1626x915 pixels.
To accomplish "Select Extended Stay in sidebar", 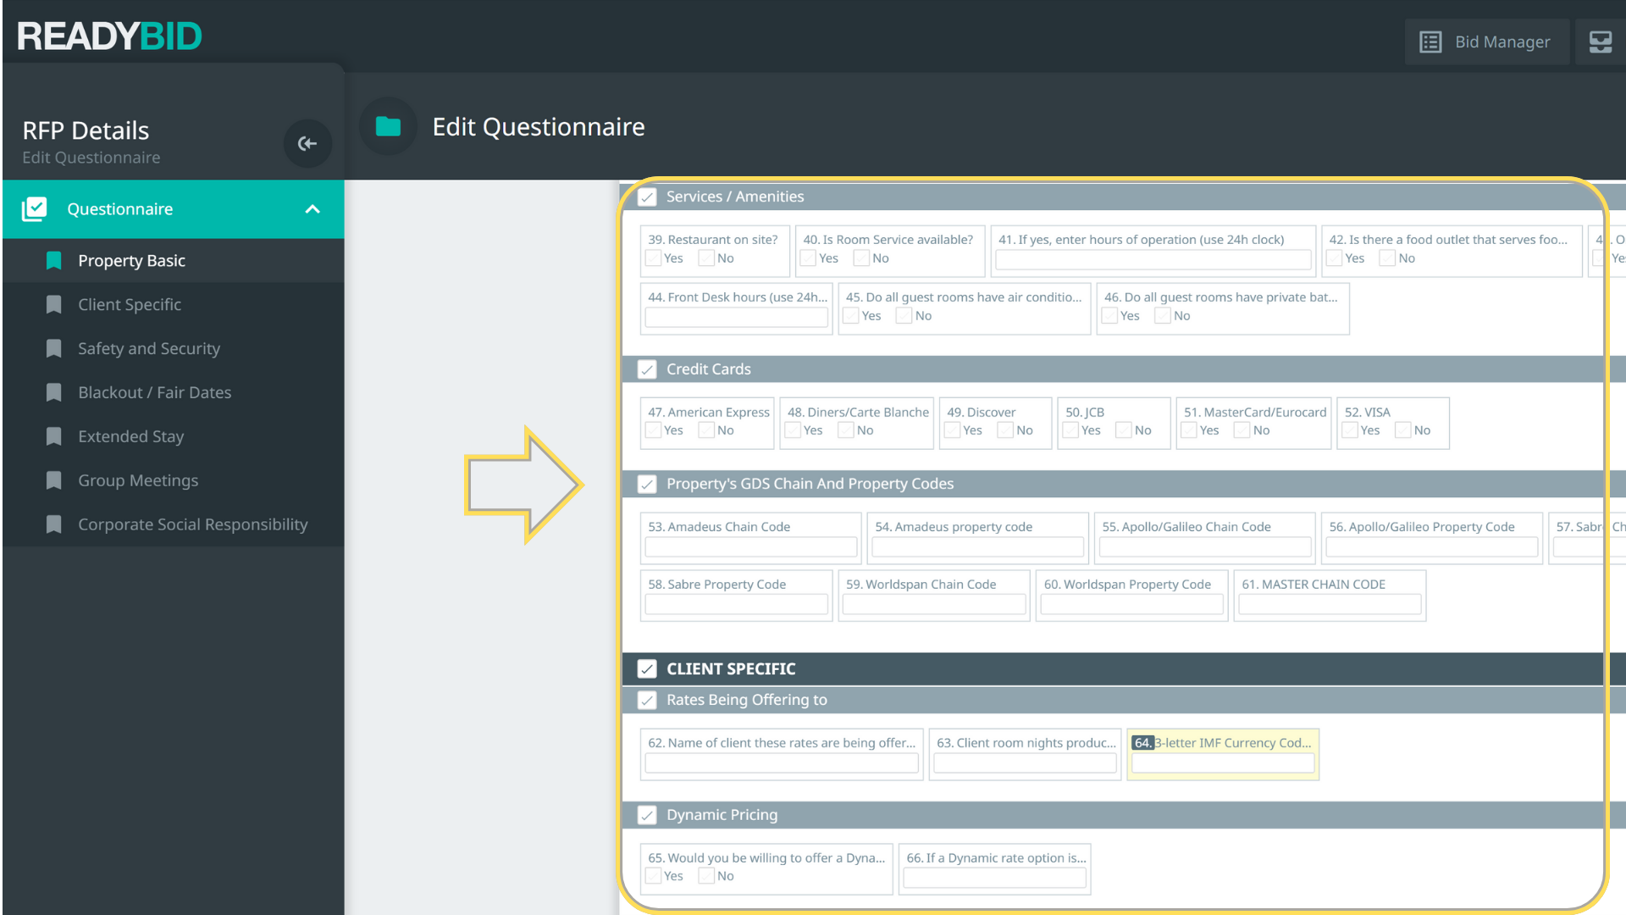I will [130, 436].
